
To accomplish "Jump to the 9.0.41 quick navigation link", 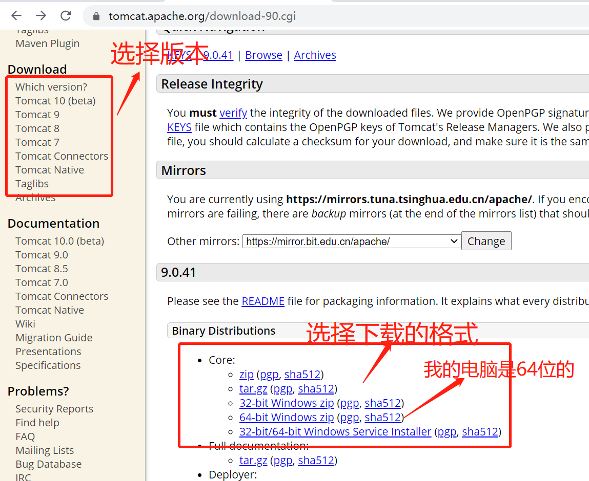I will [218, 55].
